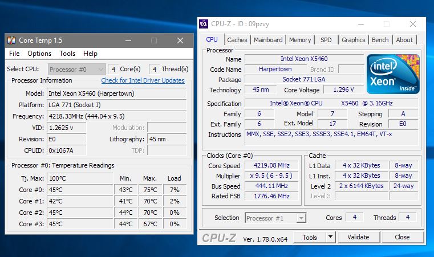434x257 pixels.
Task: Open the File menu in Core Temp
Action: click(14, 54)
